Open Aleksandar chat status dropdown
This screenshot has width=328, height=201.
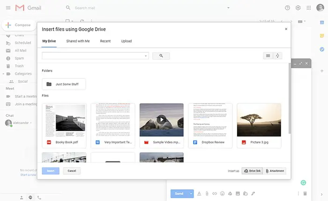(x=31, y=123)
